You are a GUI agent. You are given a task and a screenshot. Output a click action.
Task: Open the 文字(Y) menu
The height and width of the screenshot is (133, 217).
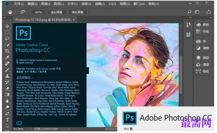[72, 4]
